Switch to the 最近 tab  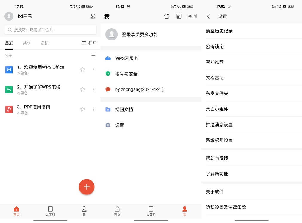pyautogui.click(x=9, y=43)
